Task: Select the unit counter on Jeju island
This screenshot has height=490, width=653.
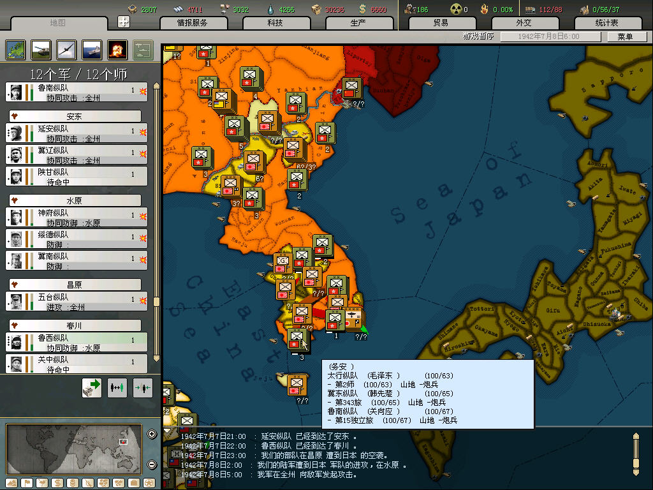Action: (297, 385)
